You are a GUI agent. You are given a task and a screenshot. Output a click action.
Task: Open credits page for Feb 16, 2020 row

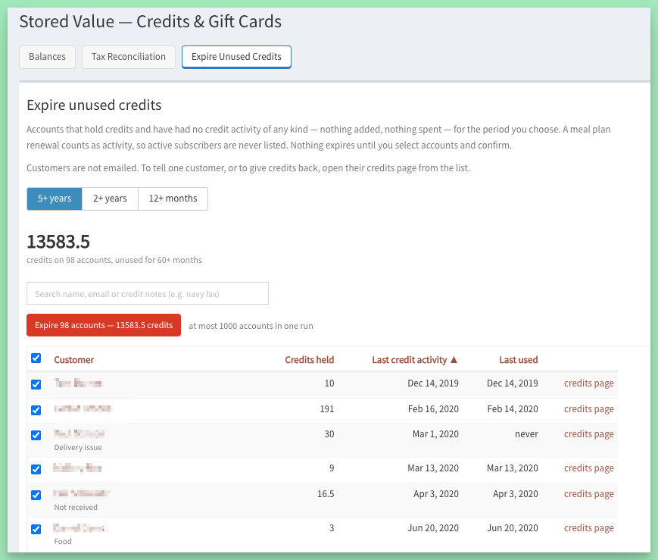point(589,408)
